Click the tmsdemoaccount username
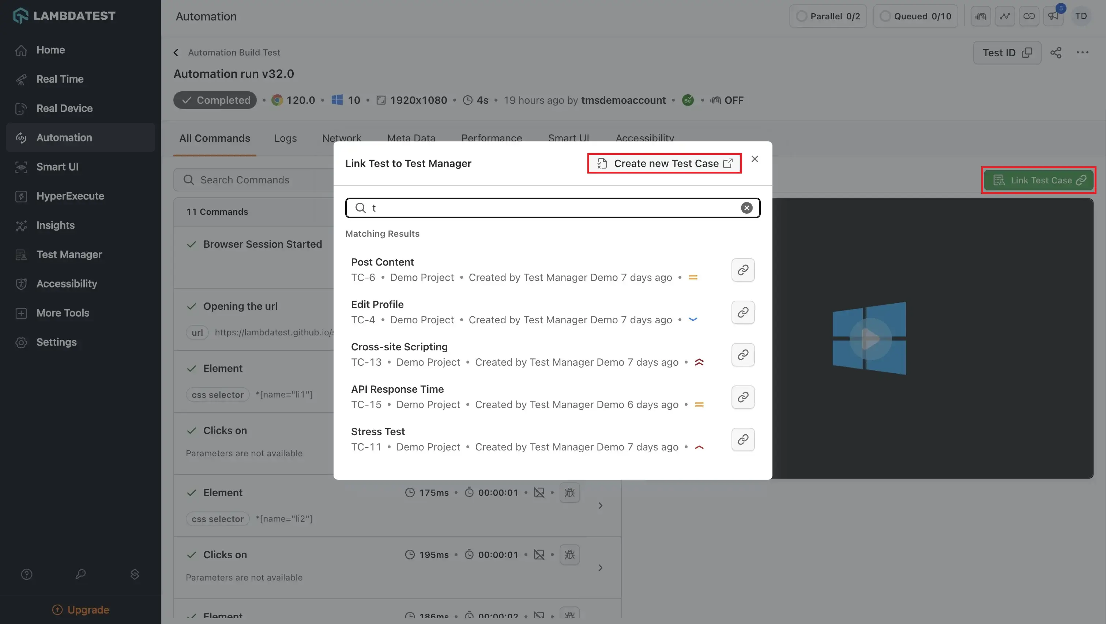Viewport: 1106px width, 624px height. click(x=623, y=100)
